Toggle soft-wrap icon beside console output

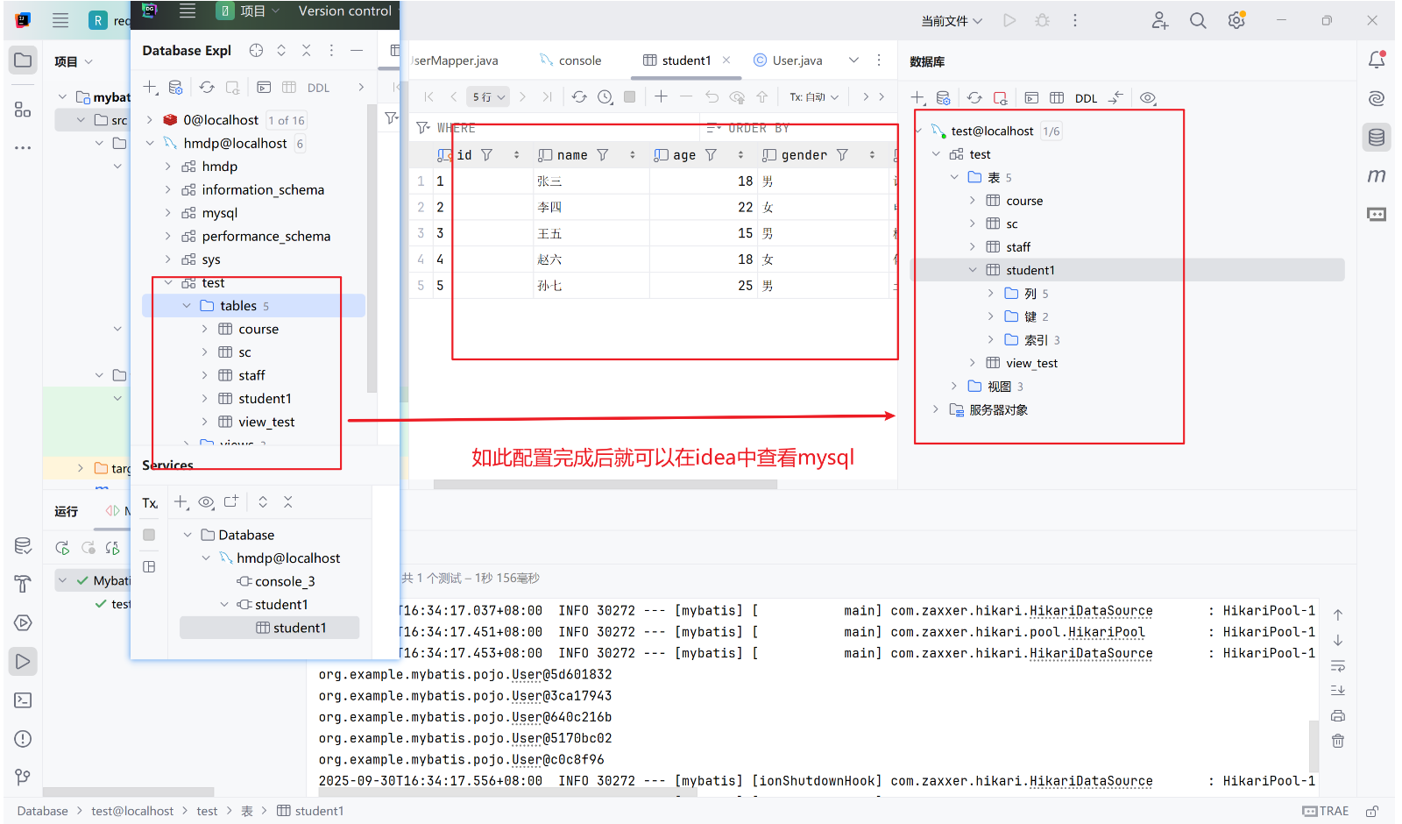pyautogui.click(x=1338, y=665)
